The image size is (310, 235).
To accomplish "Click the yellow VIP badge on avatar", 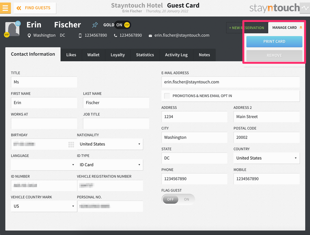I will [x=7, y=35].
